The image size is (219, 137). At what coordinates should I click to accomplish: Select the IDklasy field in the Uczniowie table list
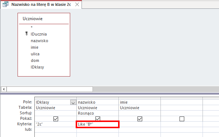(37, 67)
